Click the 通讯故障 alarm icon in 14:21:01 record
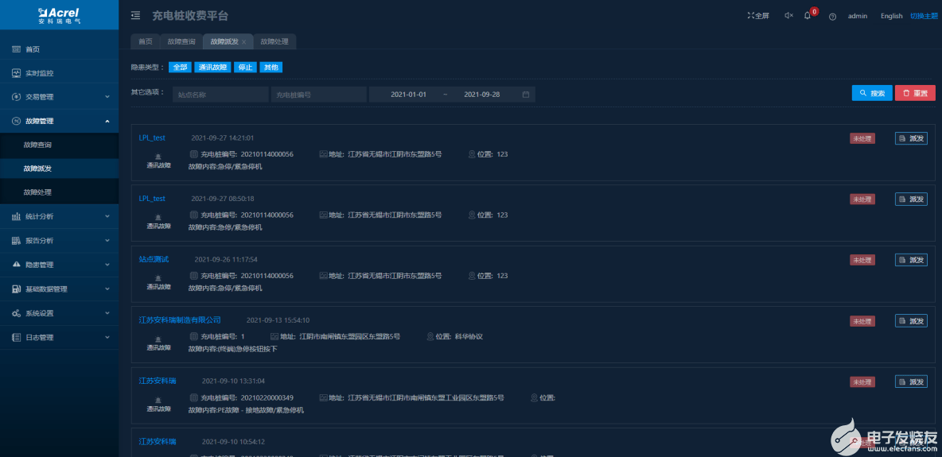Screen dimensions: 942x457 [x=158, y=157]
